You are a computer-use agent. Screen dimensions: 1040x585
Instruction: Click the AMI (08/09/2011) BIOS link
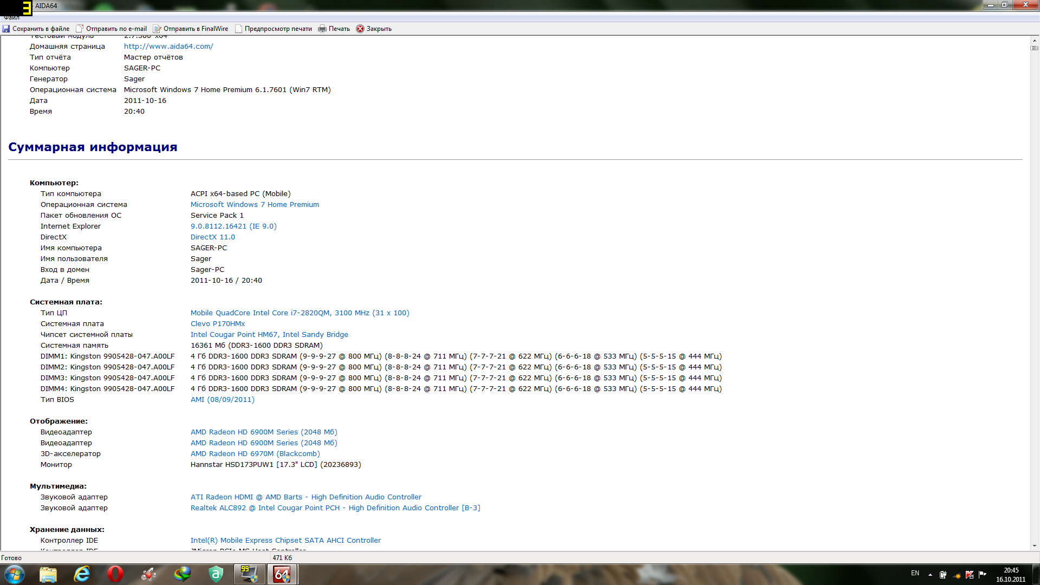223,400
